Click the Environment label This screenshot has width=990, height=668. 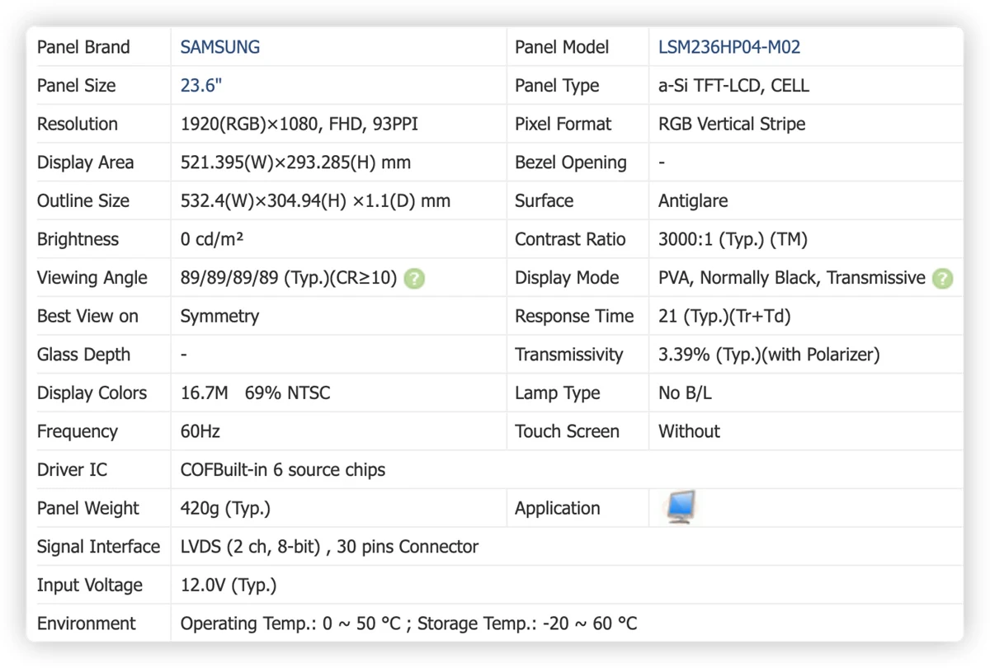point(87,624)
